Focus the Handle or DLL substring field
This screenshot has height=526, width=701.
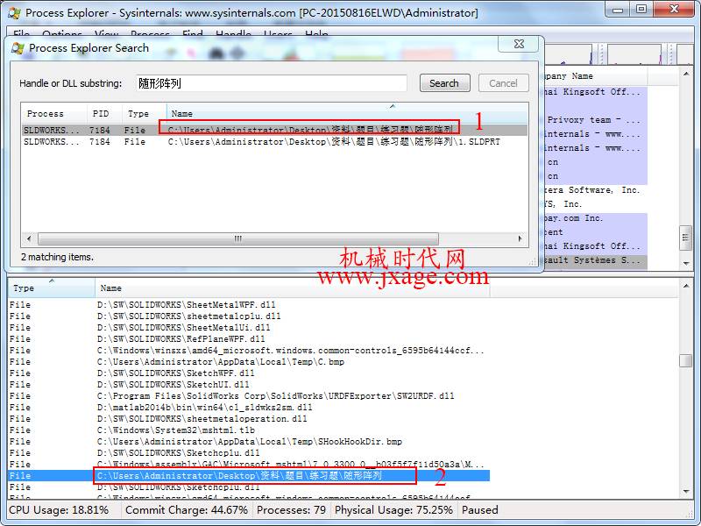point(272,83)
